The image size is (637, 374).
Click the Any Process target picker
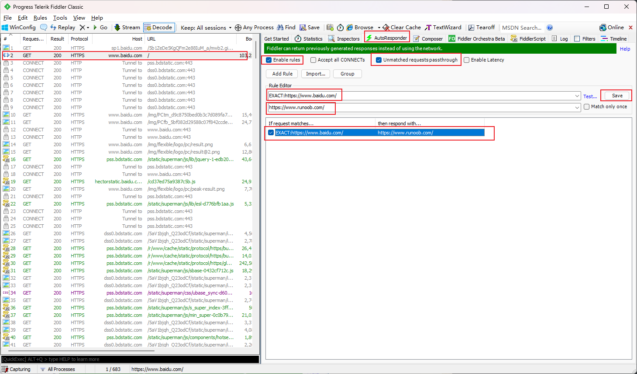[x=254, y=27]
